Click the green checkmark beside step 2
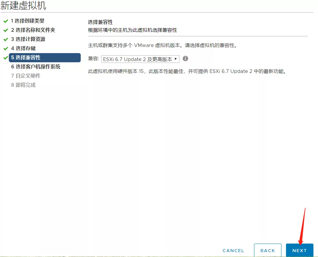The width and height of the screenshot is (318, 257). [5, 30]
